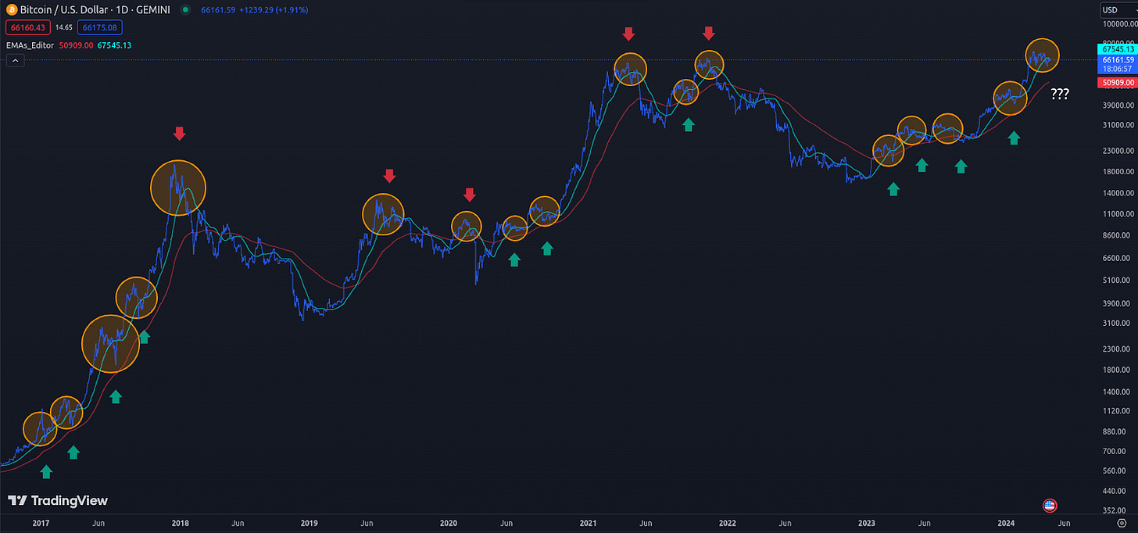Click the red 50909.00 price axis label

1118,82
